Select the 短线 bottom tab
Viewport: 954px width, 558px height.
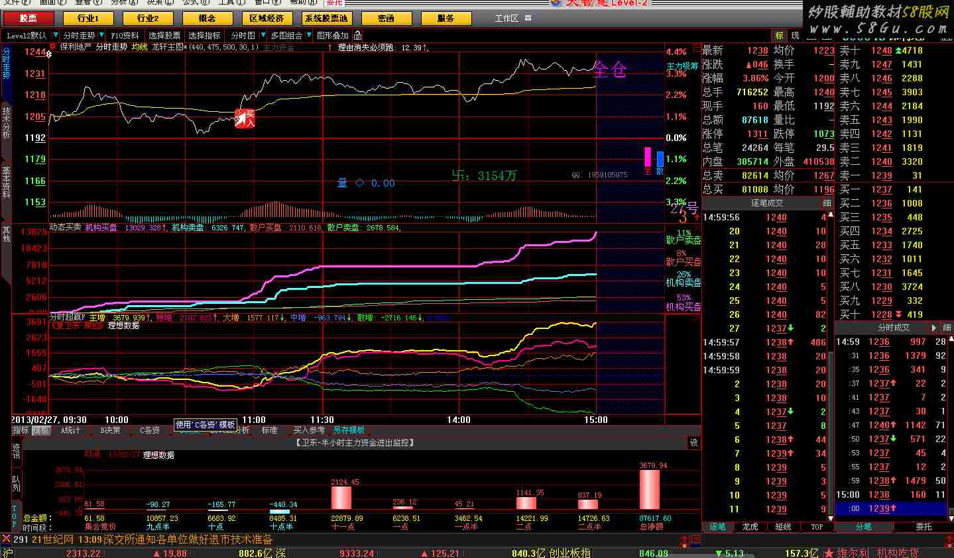[783, 527]
